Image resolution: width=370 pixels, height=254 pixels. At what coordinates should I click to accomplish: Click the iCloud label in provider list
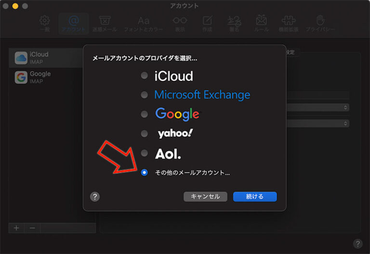(x=173, y=76)
